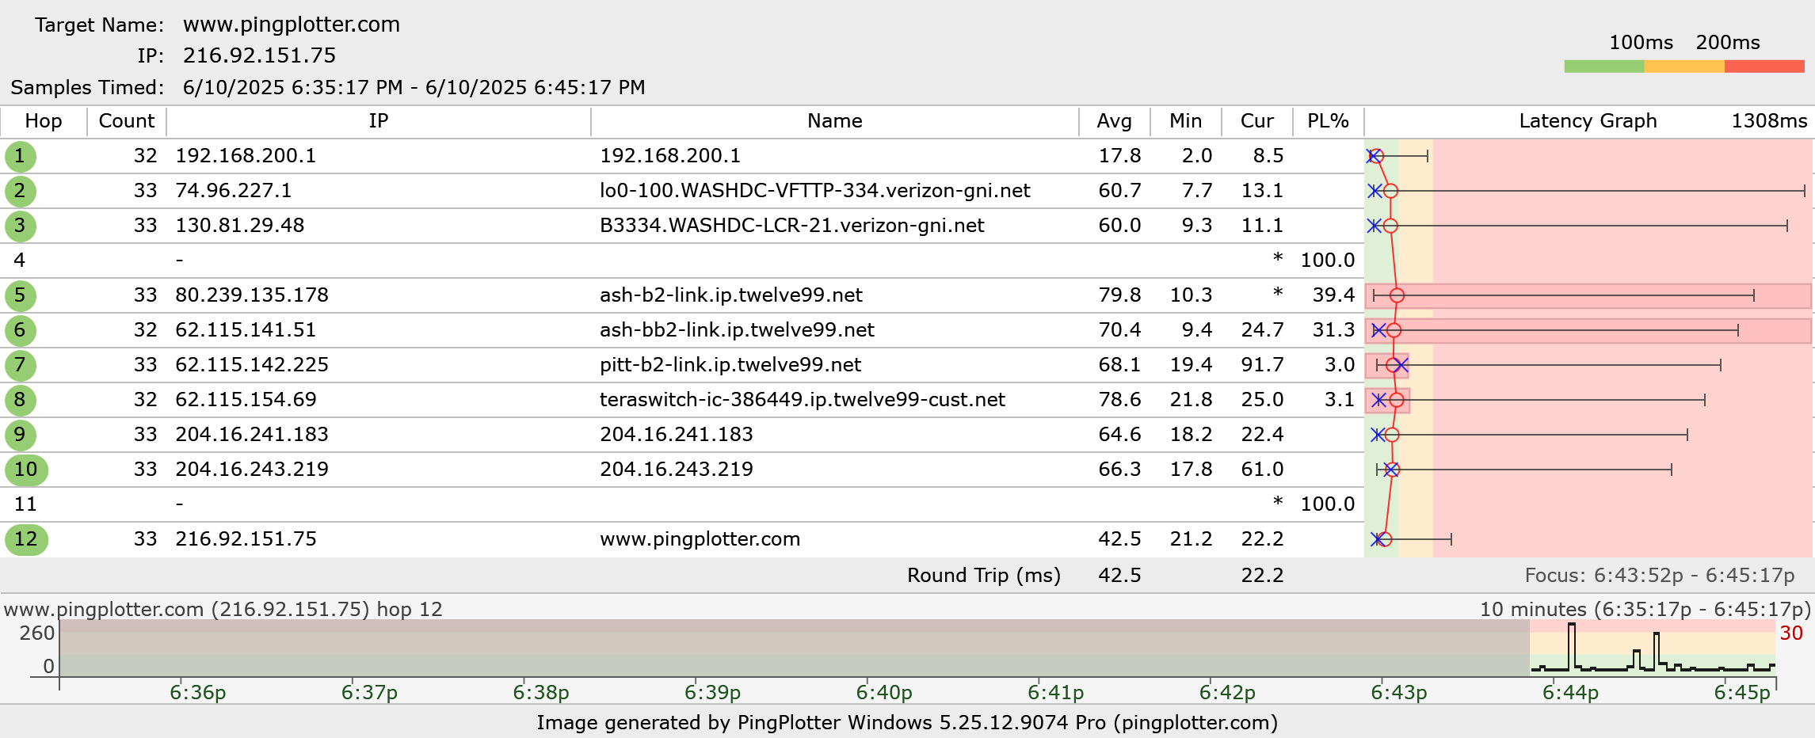Viewport: 1815px width, 738px height.
Task: Click the green hop 2 circle
Action: 20,191
